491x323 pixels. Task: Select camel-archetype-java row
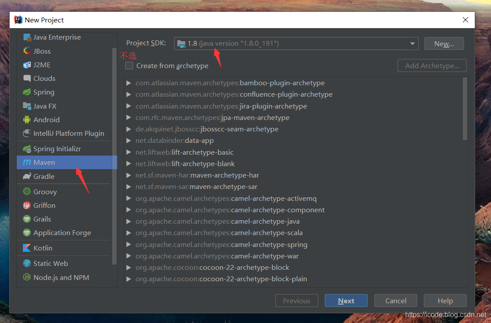pyautogui.click(x=296, y=221)
